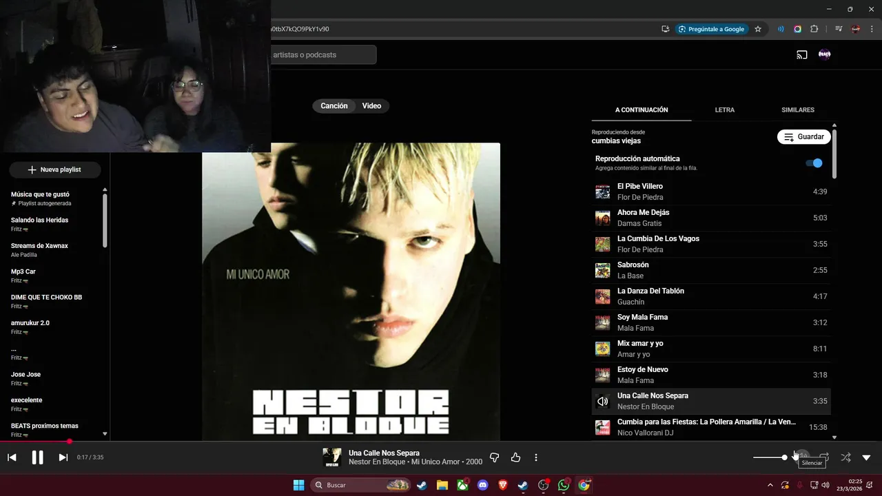This screenshot has height=496, width=882.
Task: Cast to a device
Action: (802, 55)
